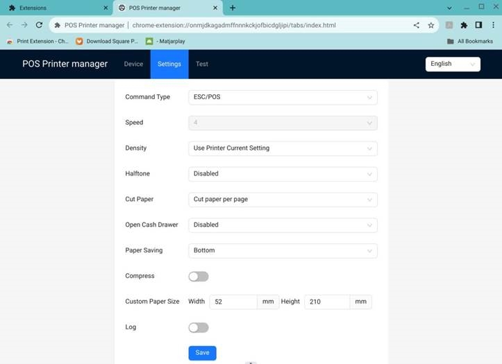
Task: Click the custom paper Height input field
Action: click(x=326, y=302)
